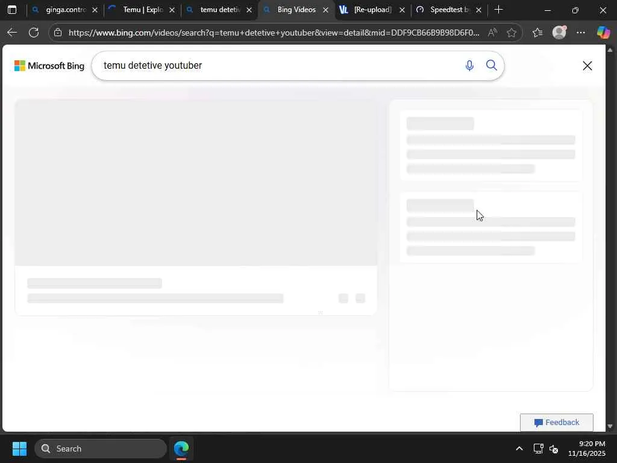Open the muted volume tray icon
617x463 pixels.
[554, 449]
